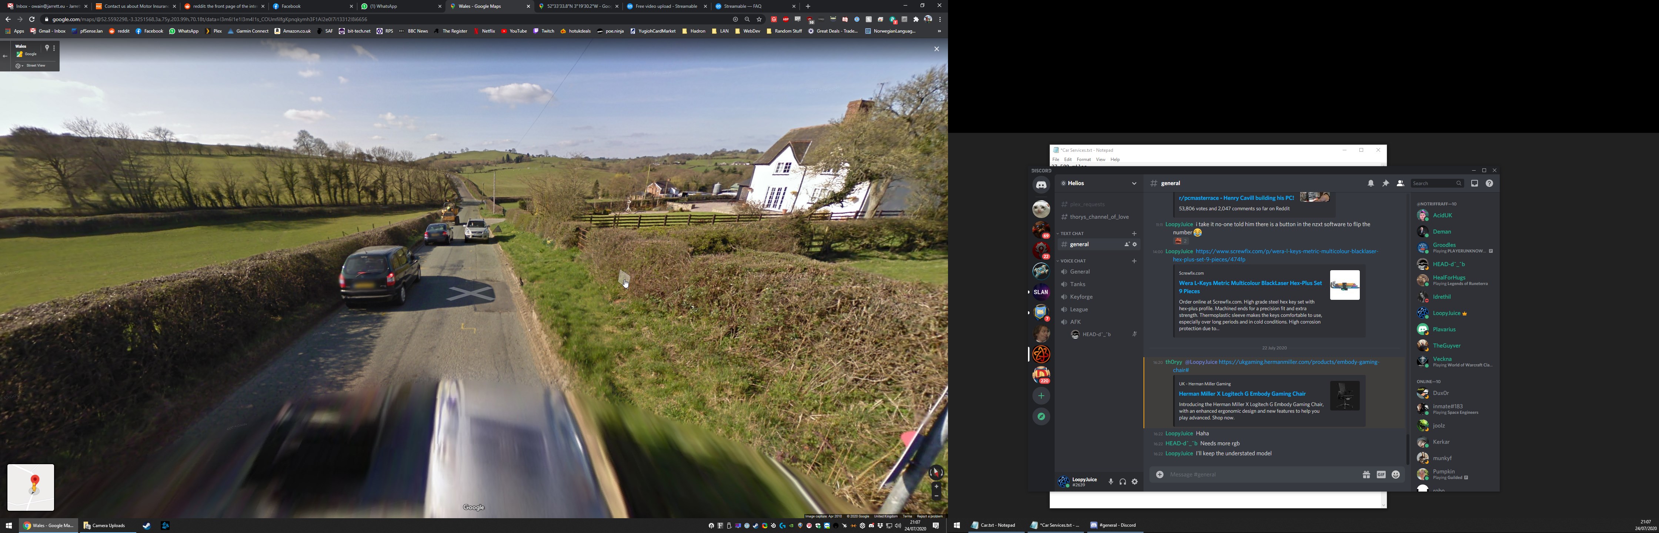Click the Street View compass control
Image resolution: width=1659 pixels, height=533 pixels.
click(x=936, y=473)
